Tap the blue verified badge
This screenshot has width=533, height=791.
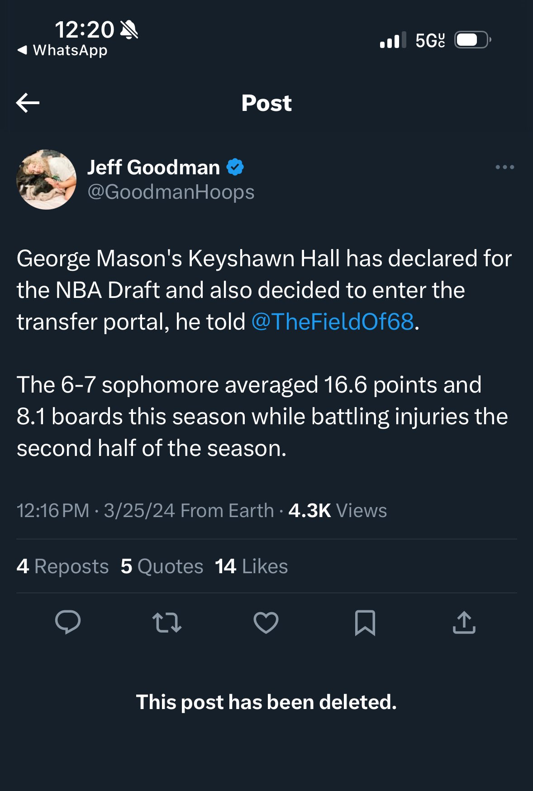[235, 167]
